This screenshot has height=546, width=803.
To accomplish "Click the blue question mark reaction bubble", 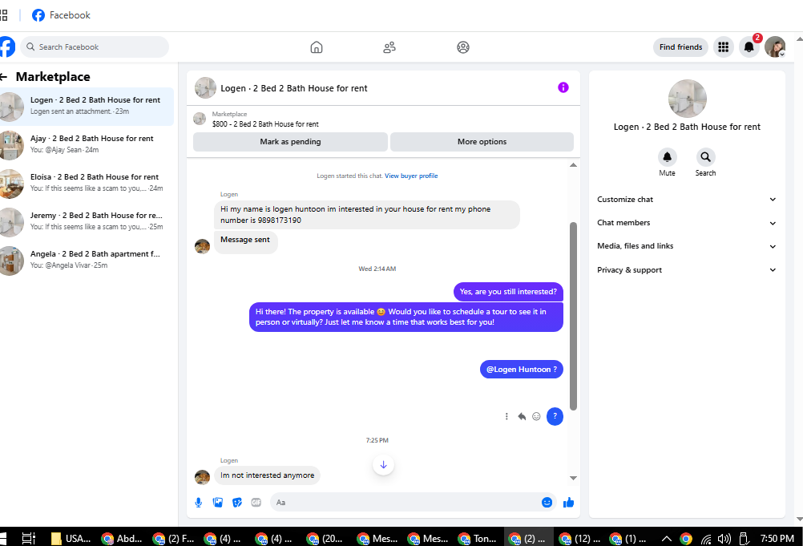I will coord(555,416).
